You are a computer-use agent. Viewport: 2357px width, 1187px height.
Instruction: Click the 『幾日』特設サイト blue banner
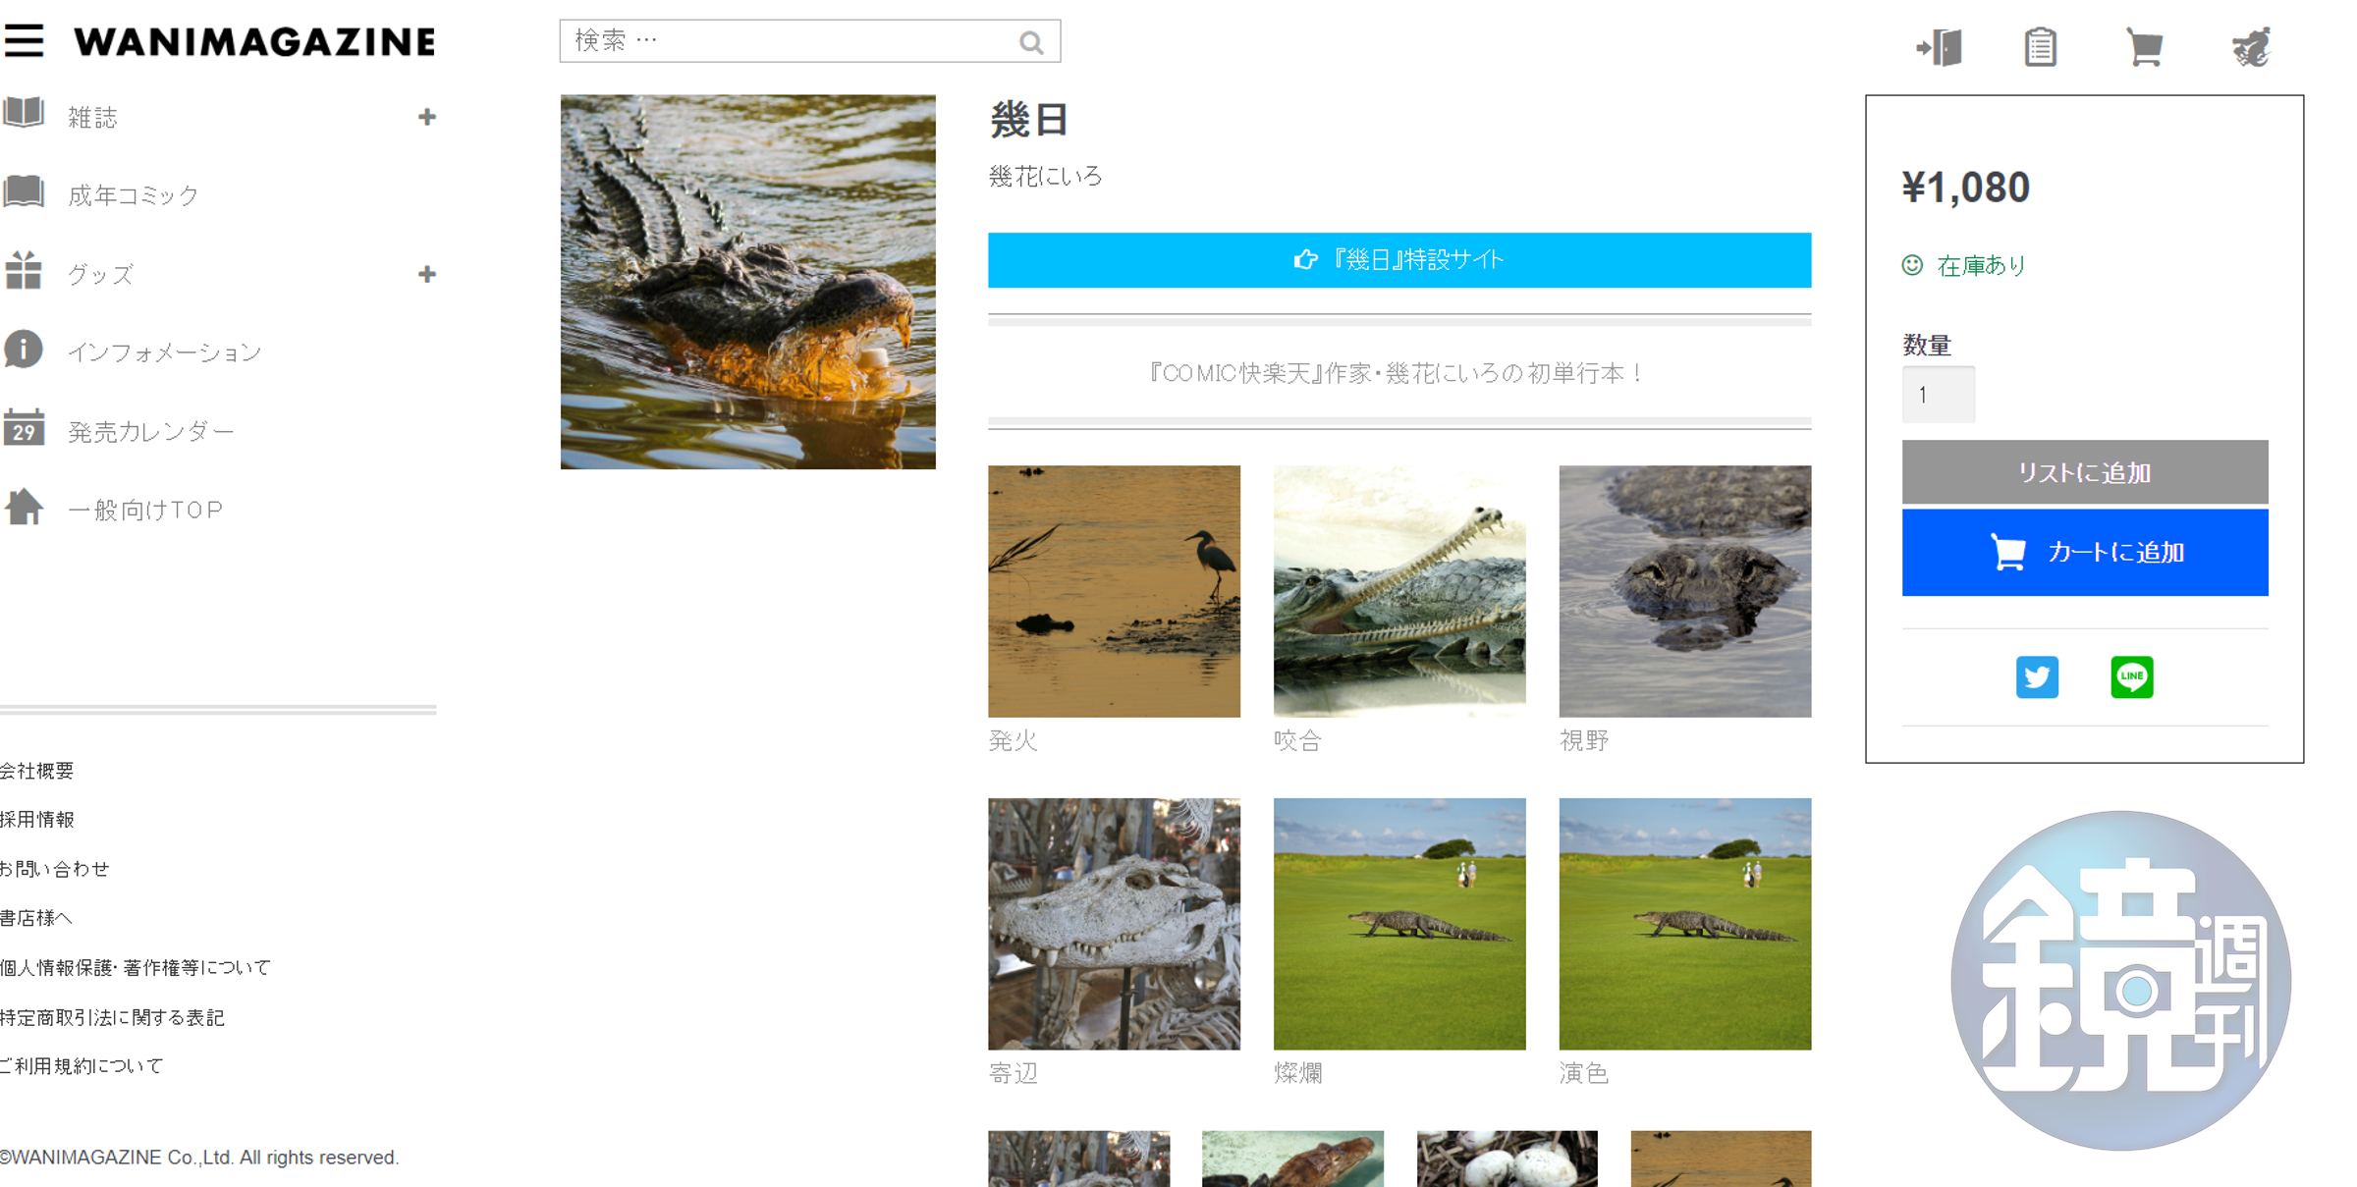point(1399,260)
